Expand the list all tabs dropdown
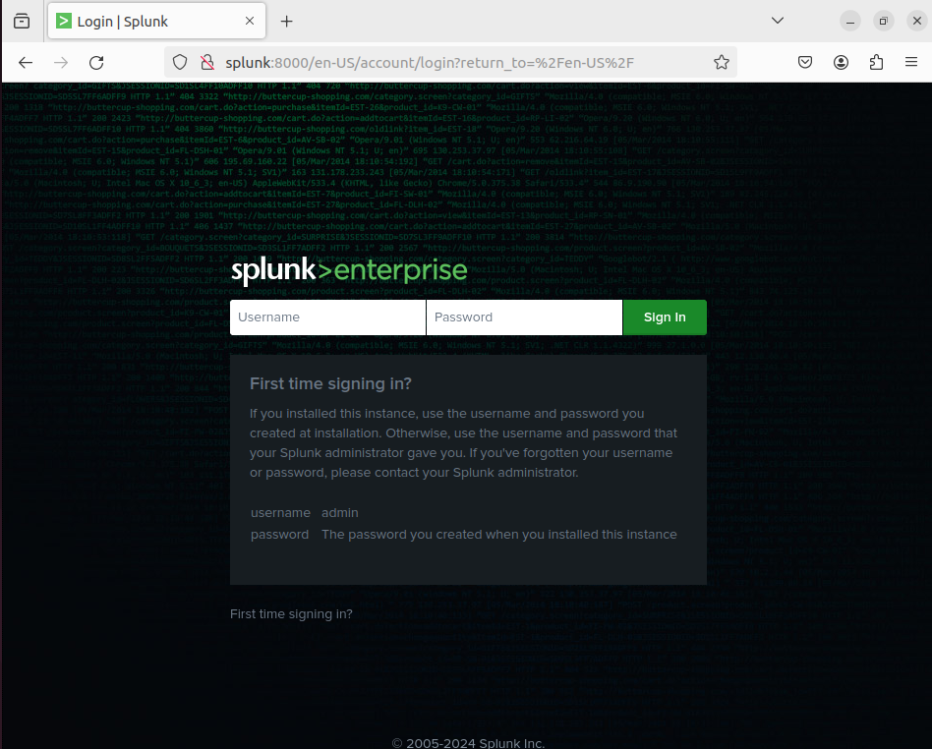 click(777, 21)
